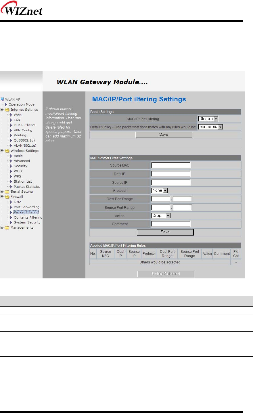Click the Source IP input field

tap(171, 182)
